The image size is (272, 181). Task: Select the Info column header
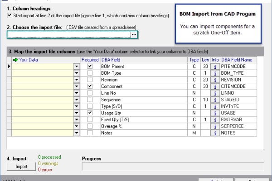point(215,60)
